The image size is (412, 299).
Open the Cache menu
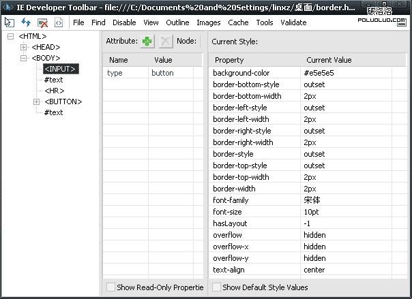(238, 22)
